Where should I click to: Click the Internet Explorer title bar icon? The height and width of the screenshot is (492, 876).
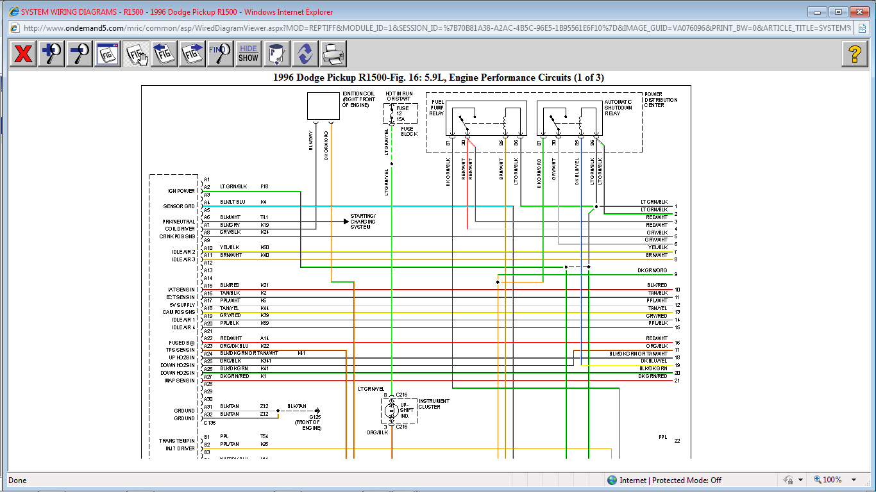[14, 12]
